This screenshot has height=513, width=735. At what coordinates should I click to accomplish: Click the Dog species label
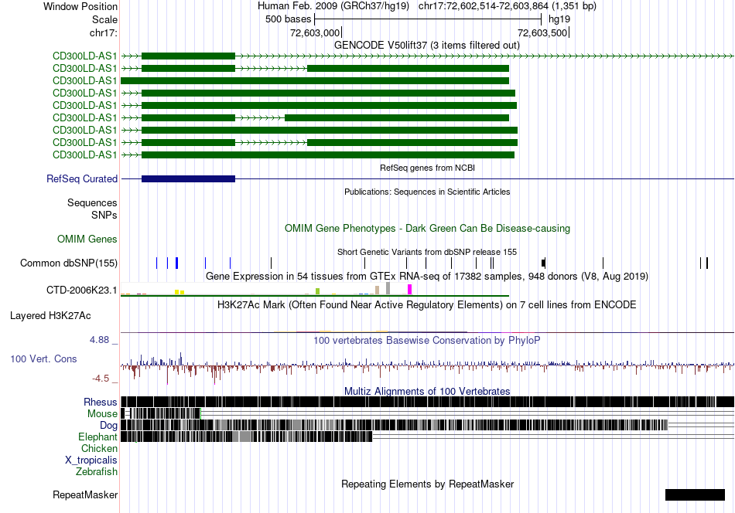[109, 425]
